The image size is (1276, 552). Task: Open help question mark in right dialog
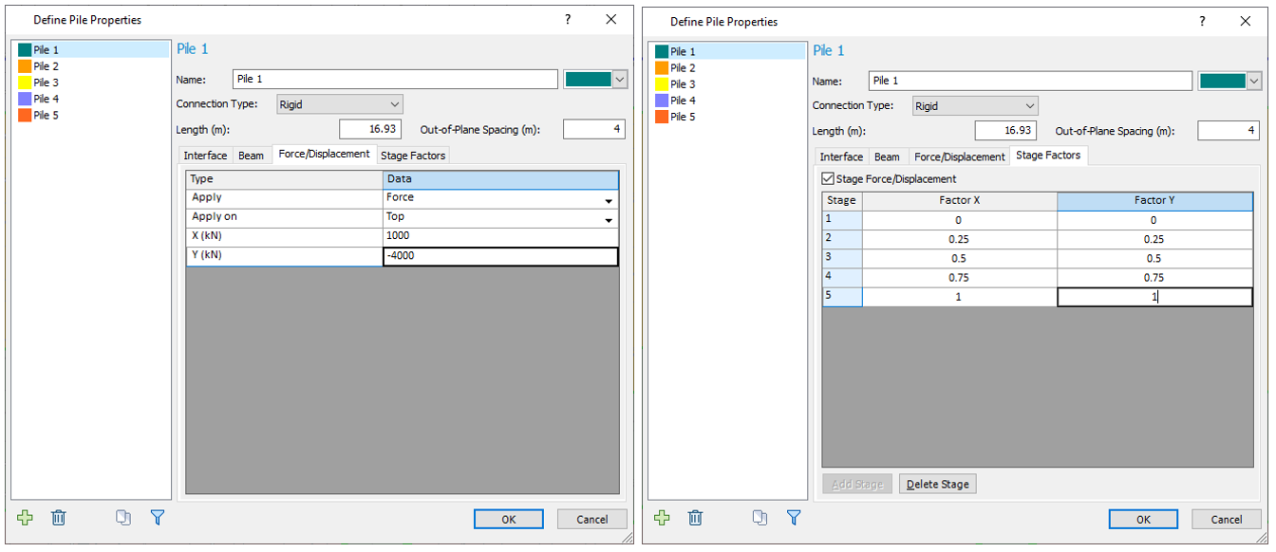(x=1203, y=21)
